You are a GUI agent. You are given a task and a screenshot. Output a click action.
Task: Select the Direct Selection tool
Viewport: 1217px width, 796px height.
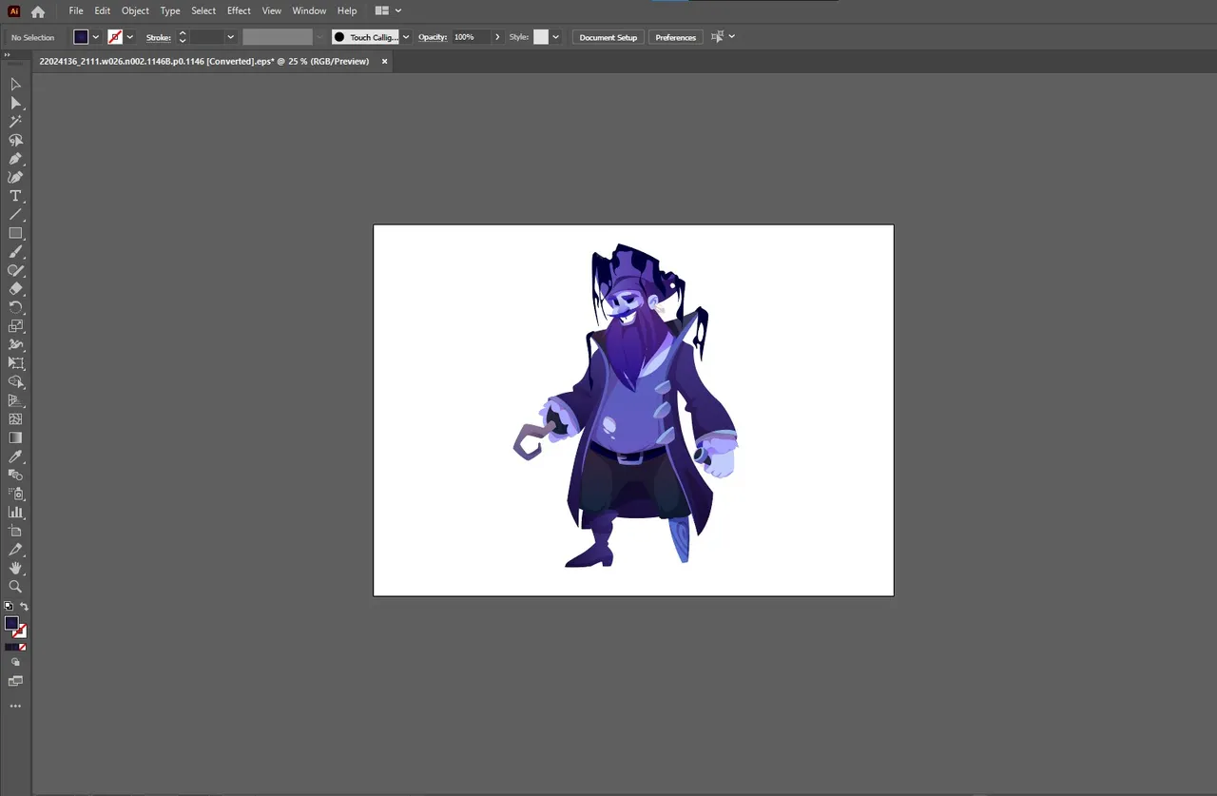(x=15, y=103)
